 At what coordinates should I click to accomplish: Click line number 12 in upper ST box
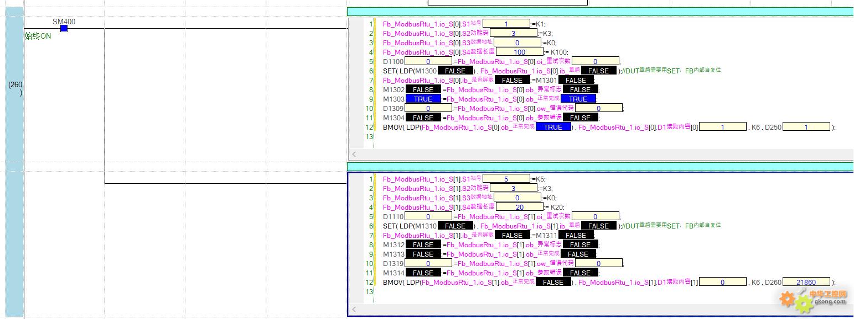point(369,127)
